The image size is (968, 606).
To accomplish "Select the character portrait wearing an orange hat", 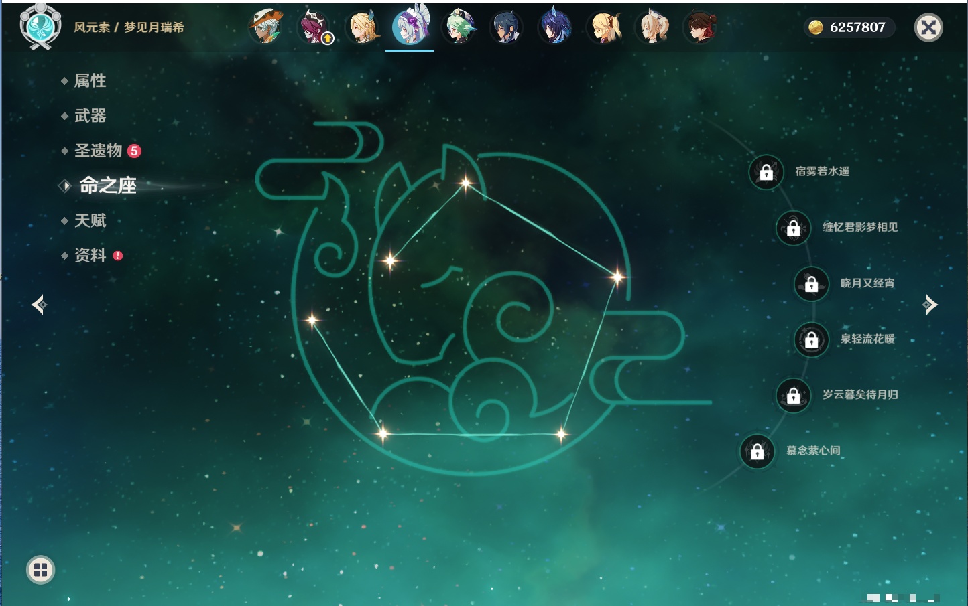I will (266, 27).
